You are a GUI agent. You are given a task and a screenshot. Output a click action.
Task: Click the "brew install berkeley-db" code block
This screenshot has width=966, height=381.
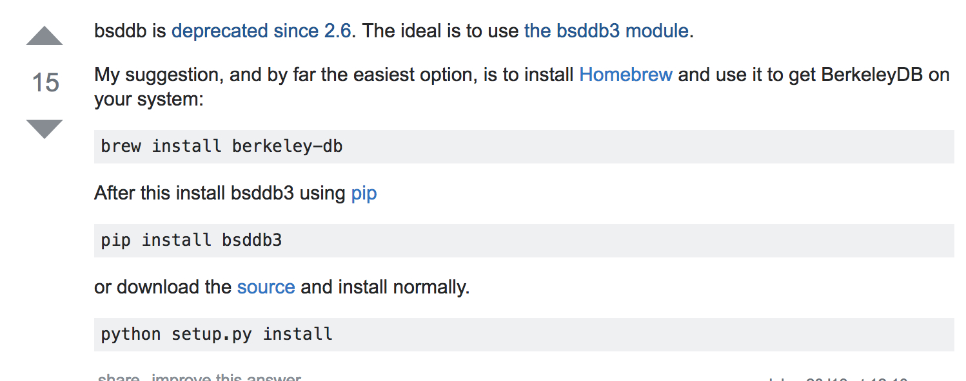point(222,147)
